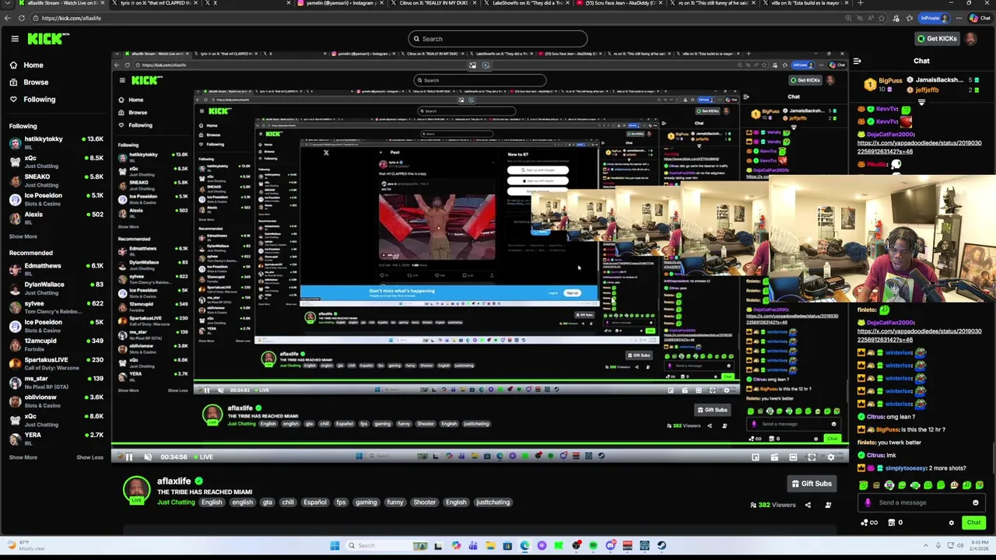Open player settings gear
996x560 pixels.
pos(830,457)
